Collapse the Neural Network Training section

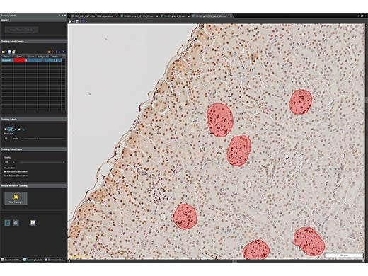(x=33, y=186)
